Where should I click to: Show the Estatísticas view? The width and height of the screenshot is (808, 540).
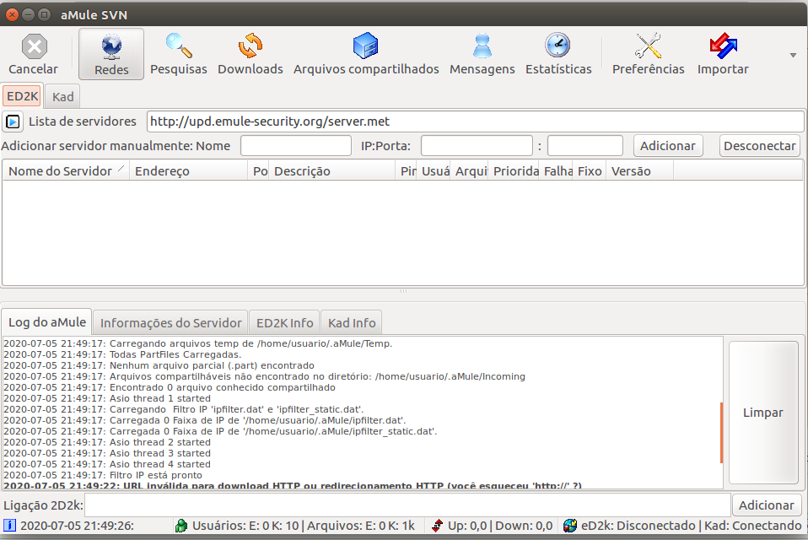pyautogui.click(x=558, y=54)
